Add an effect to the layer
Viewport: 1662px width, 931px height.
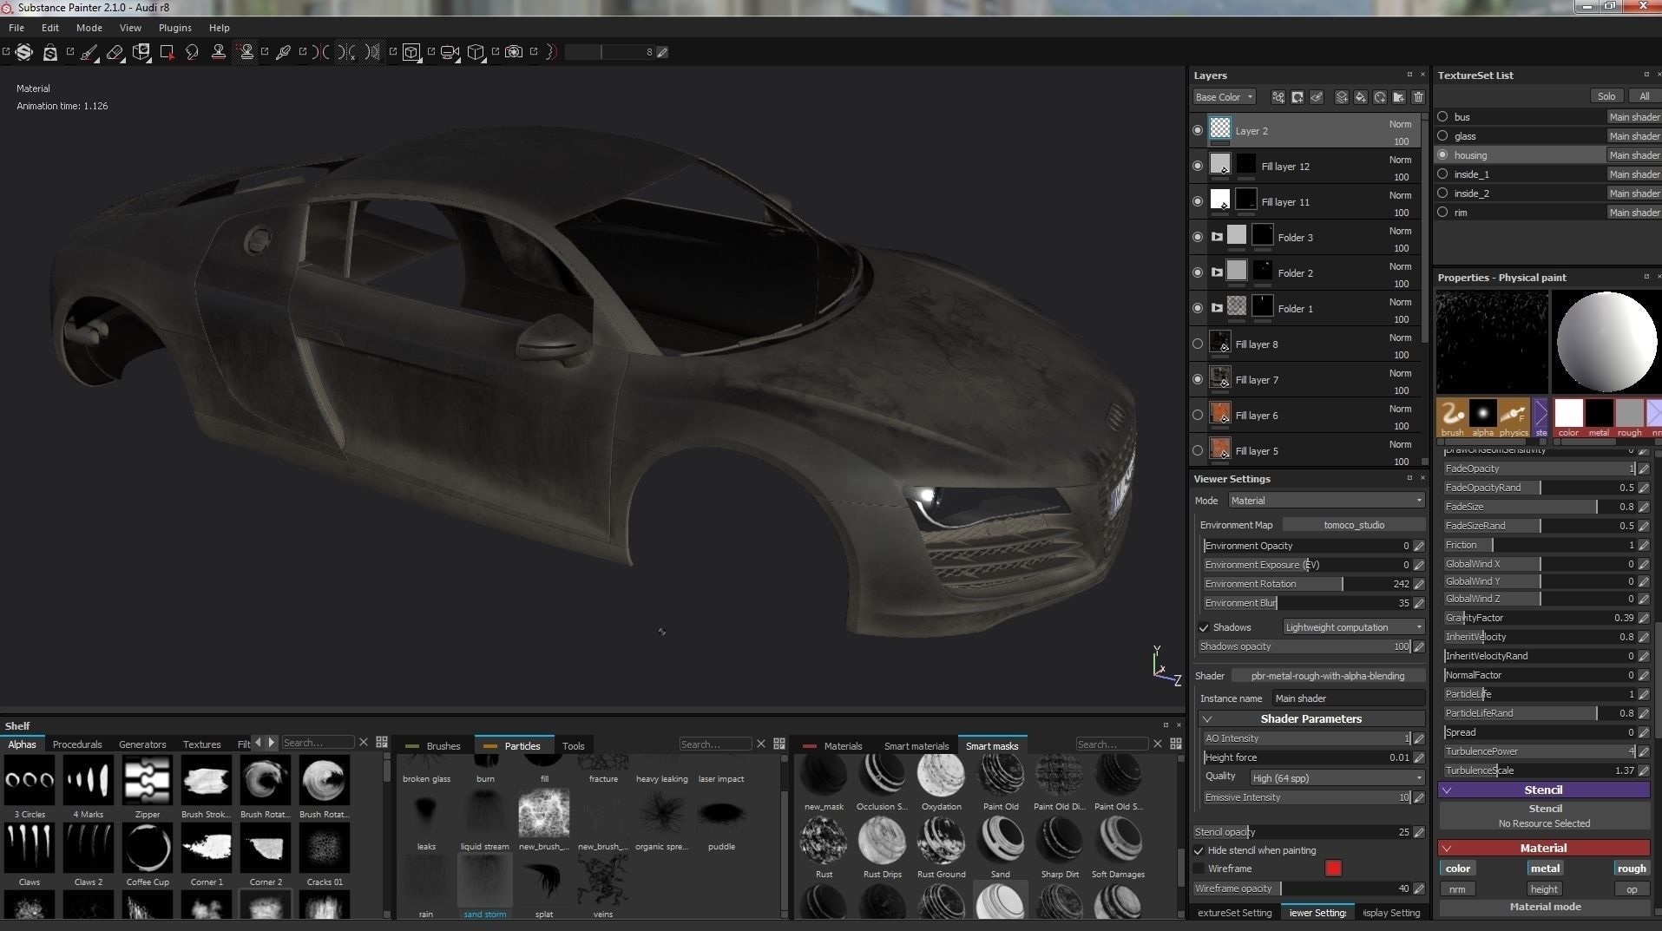tap(1278, 97)
